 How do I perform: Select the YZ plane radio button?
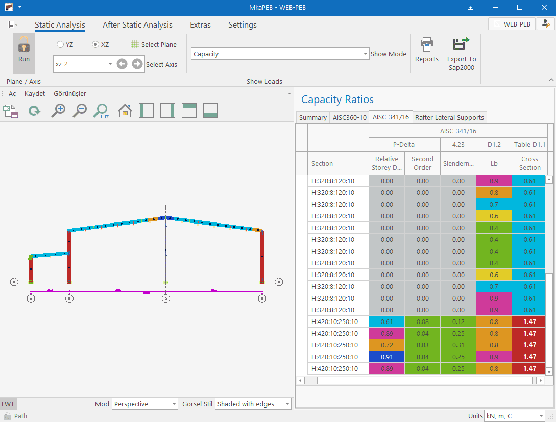click(60, 45)
